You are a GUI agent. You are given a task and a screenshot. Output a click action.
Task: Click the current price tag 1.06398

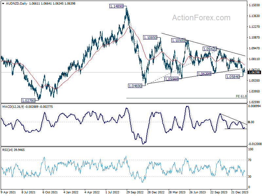[x=254, y=72]
